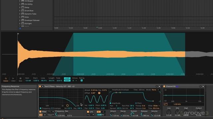
Task: Toggle Simpler device activator
Action: tap(40, 86)
